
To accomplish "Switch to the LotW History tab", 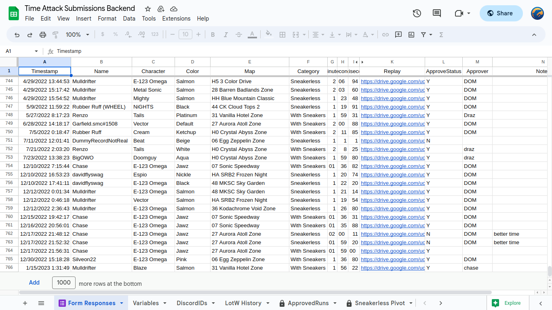I will pos(243,303).
